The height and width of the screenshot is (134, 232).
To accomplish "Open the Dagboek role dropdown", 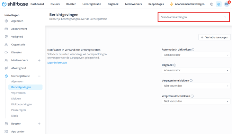I will (196, 70).
